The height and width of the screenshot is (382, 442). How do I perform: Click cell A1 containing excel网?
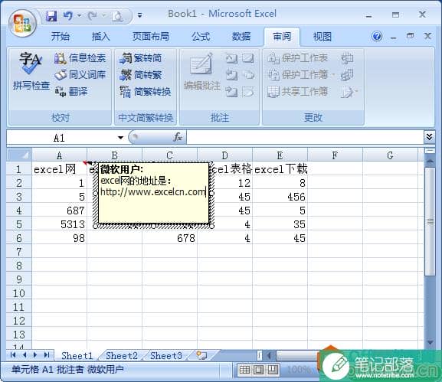59,169
